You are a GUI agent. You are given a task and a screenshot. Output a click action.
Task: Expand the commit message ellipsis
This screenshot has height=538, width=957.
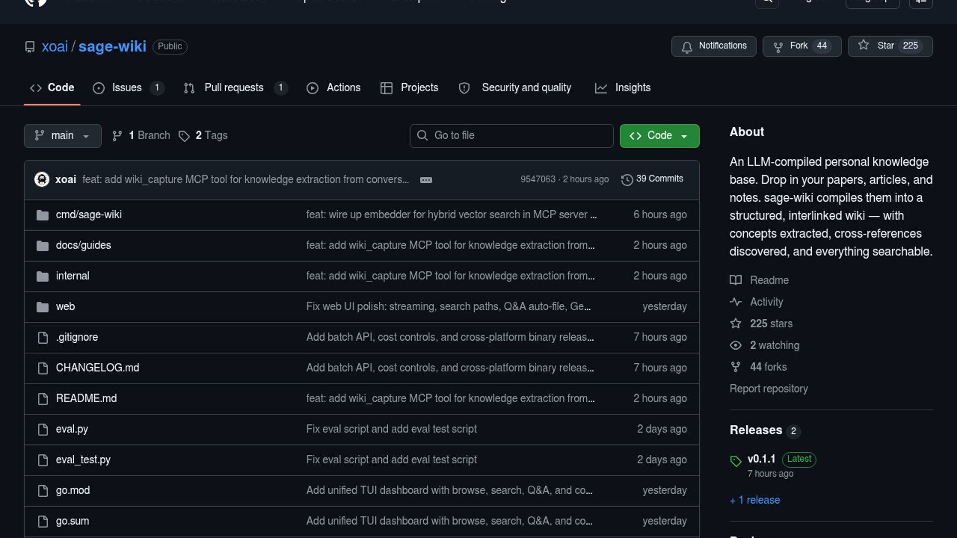(426, 180)
